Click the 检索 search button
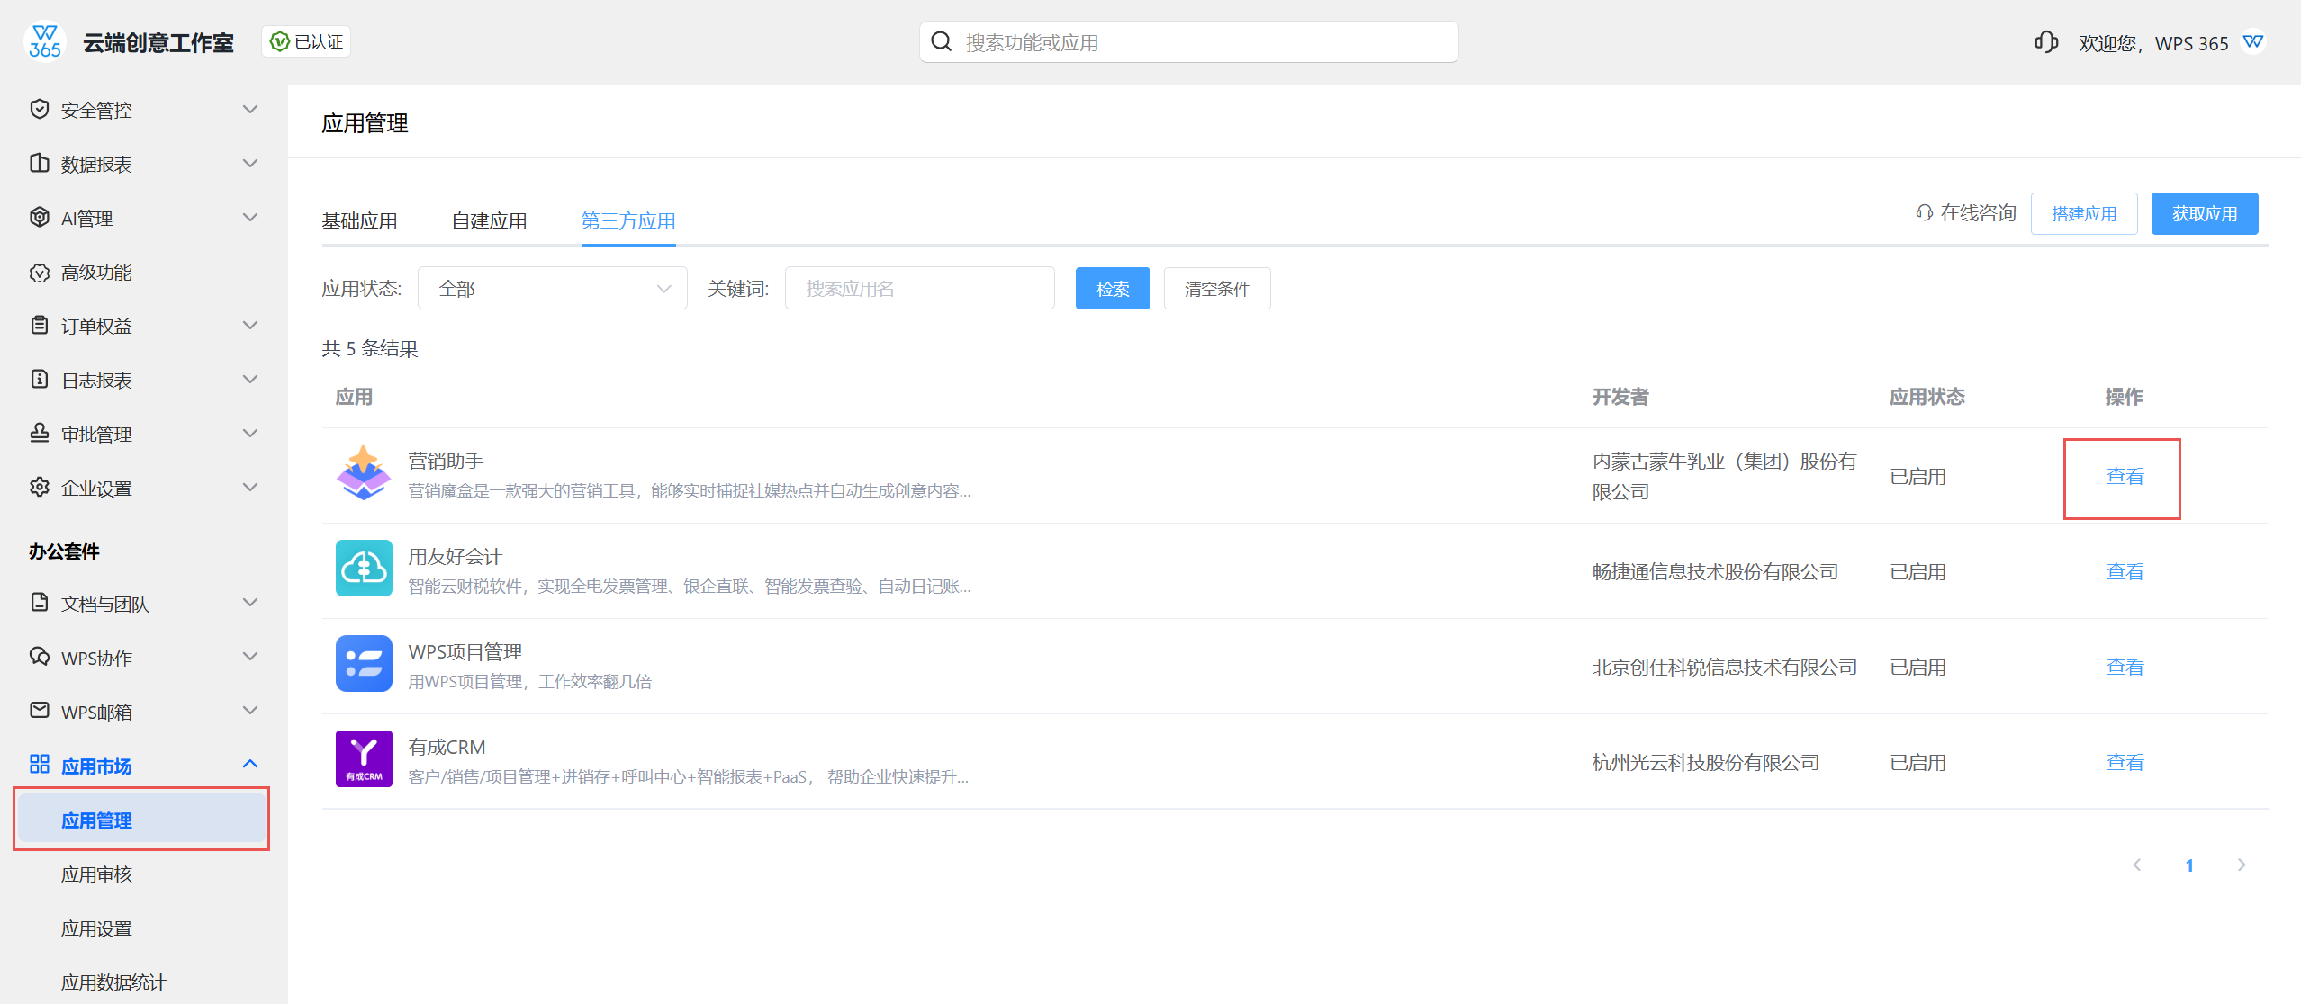The image size is (2301, 1004). (1113, 289)
